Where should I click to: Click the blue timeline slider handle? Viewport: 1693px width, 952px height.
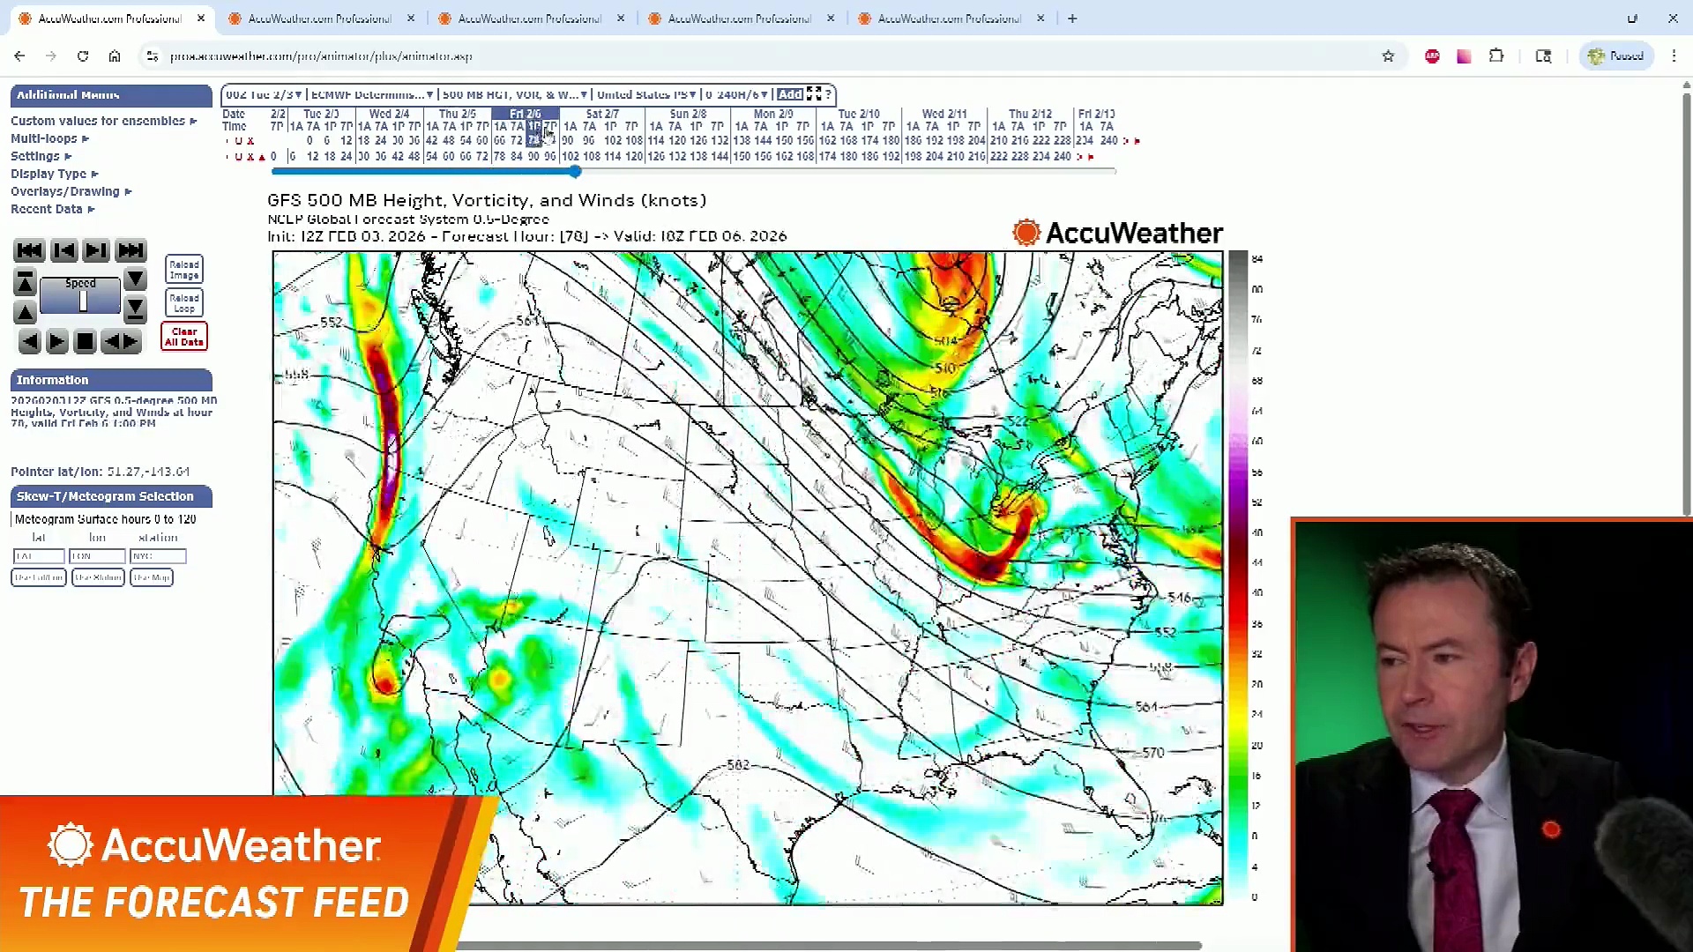575,172
